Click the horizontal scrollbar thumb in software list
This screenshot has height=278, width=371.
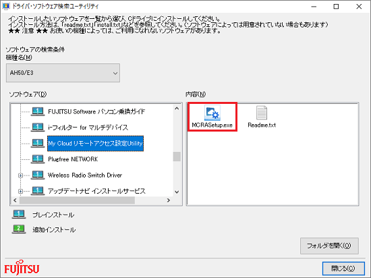point(77,200)
